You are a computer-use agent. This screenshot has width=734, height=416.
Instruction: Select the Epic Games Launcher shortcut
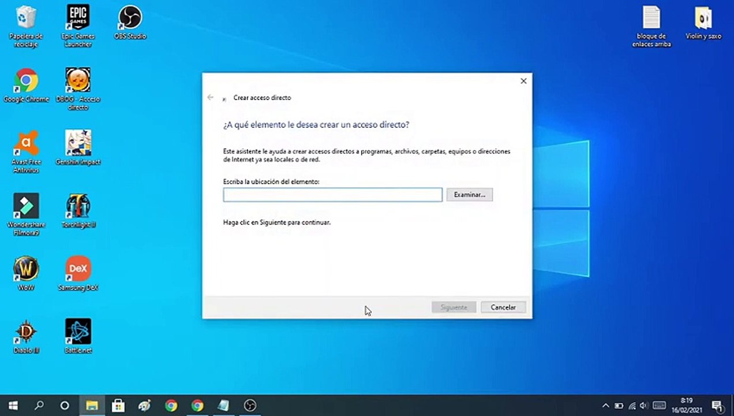coord(78,27)
